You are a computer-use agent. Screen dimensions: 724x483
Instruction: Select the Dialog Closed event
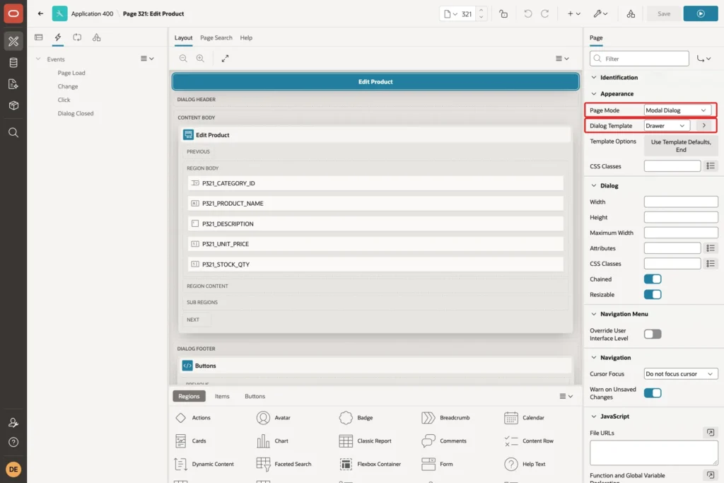point(75,113)
